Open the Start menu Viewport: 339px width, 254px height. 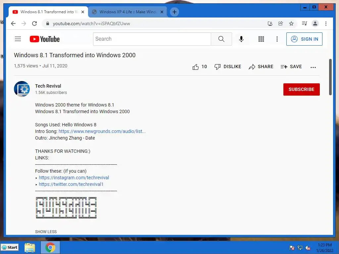10,247
